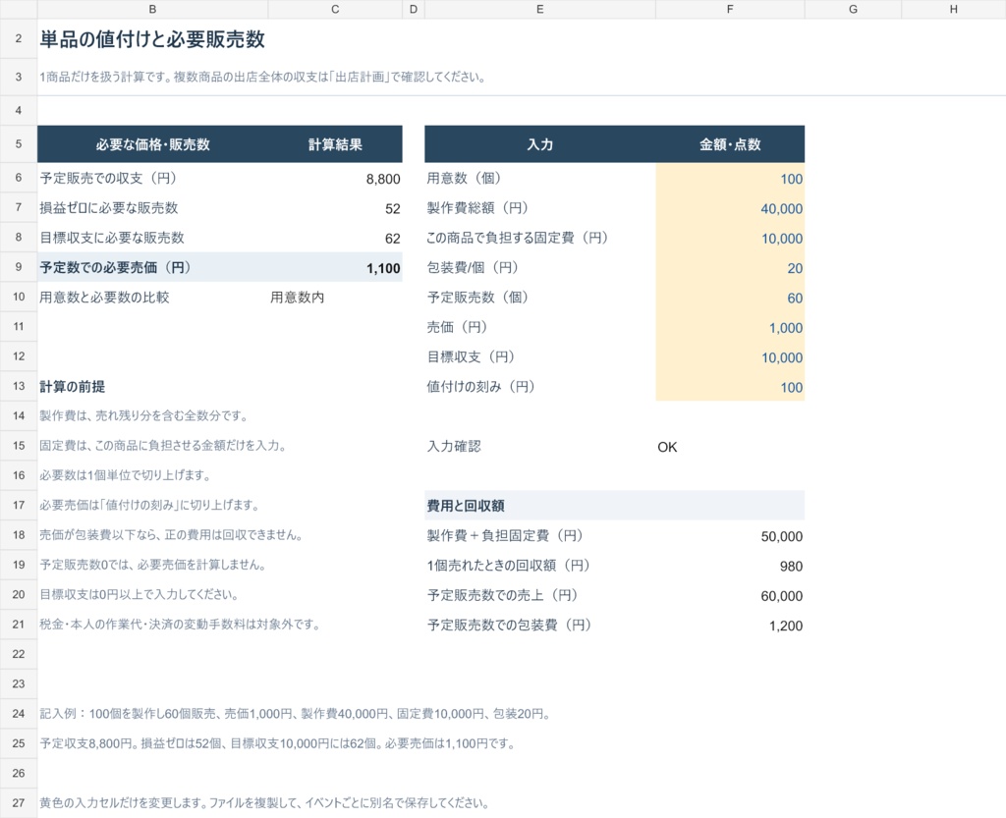Click label 用意数と必要数の比較
This screenshot has width=1006, height=818.
(x=104, y=298)
